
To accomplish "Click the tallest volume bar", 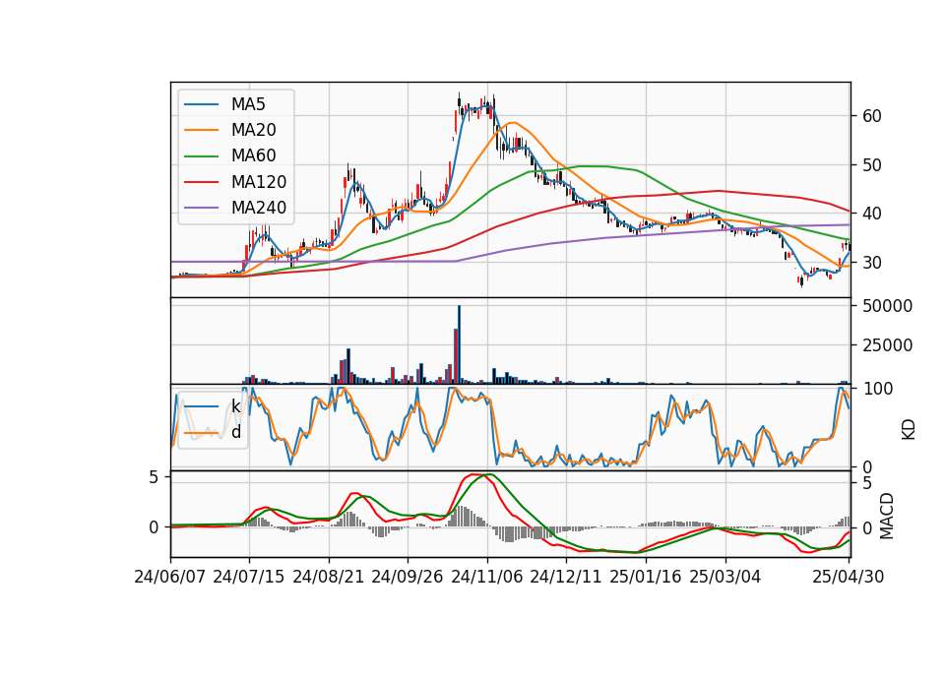I will (460, 344).
